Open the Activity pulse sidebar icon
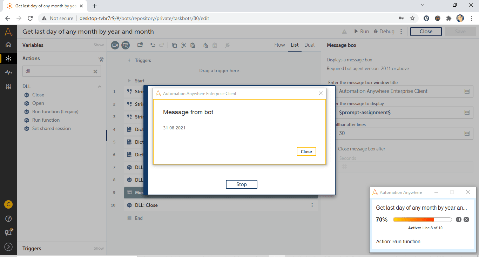 click(8, 73)
